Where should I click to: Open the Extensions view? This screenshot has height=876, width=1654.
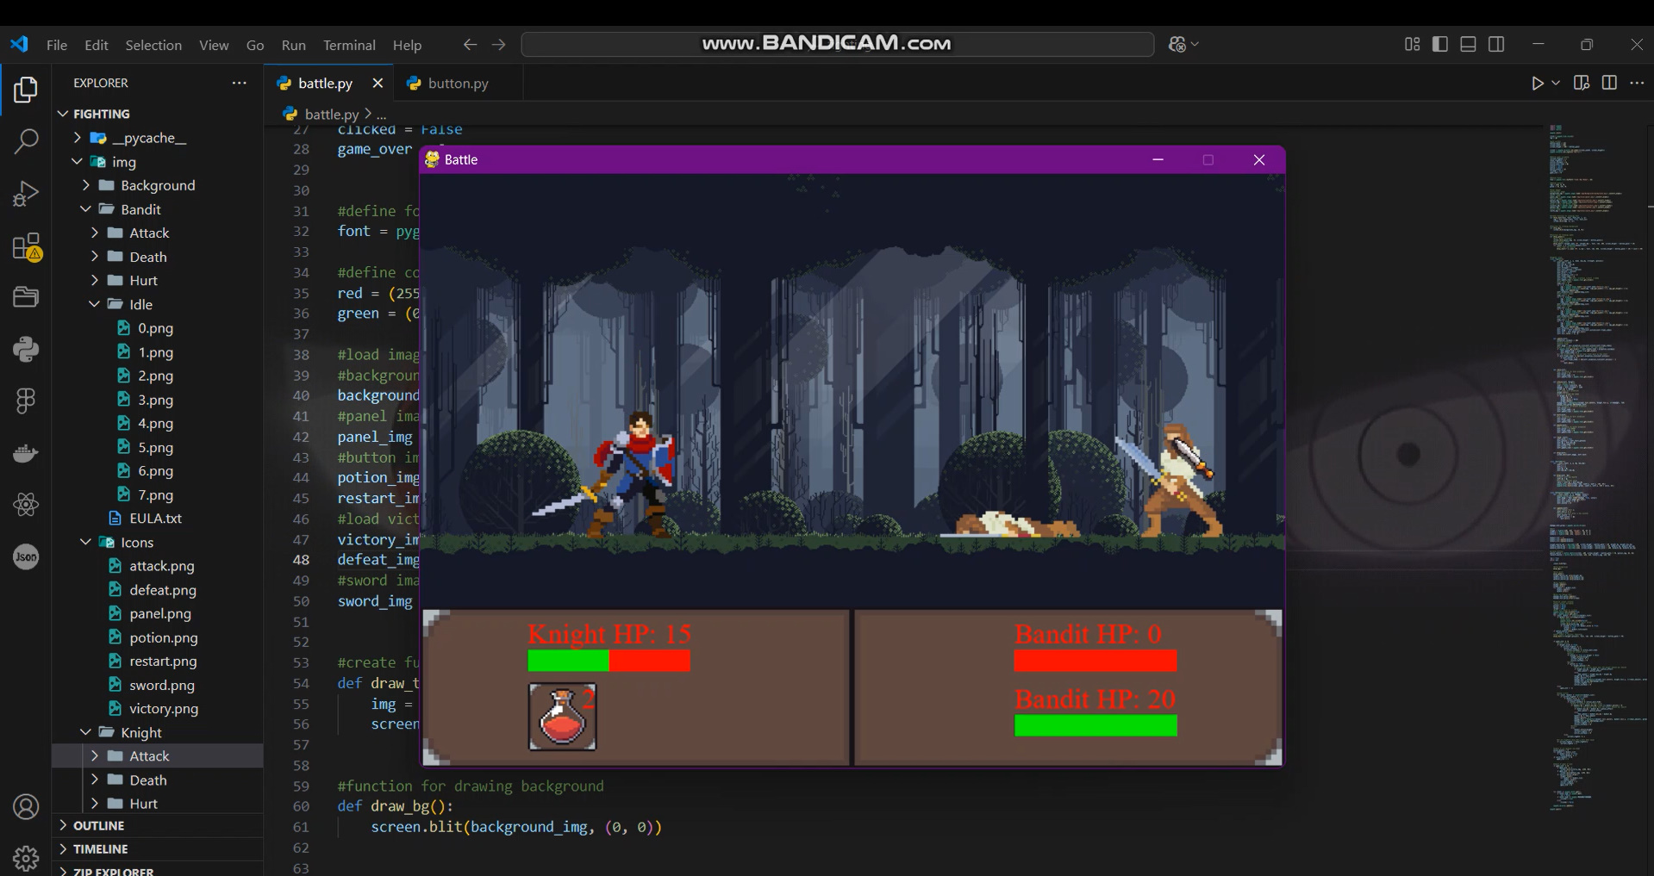tap(26, 247)
